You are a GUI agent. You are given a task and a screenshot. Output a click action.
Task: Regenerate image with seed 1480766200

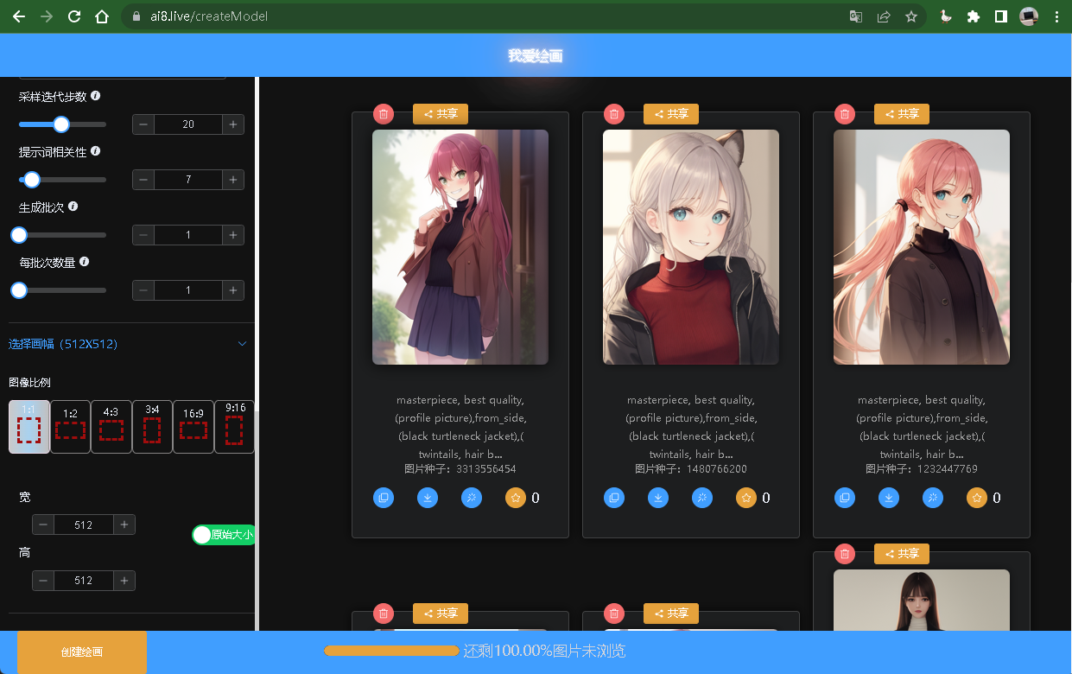[702, 498]
